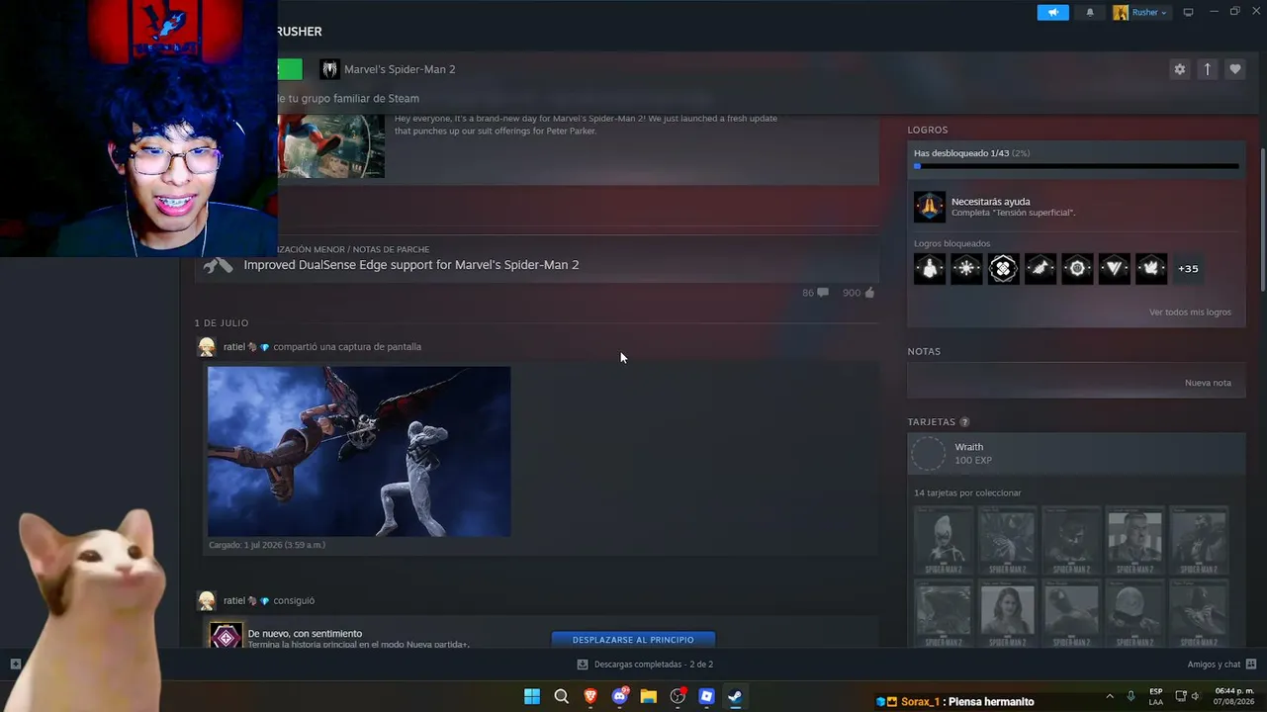Open the first Spider-Man 2 trading card
Screen dimensions: 1267x712
click(944, 541)
